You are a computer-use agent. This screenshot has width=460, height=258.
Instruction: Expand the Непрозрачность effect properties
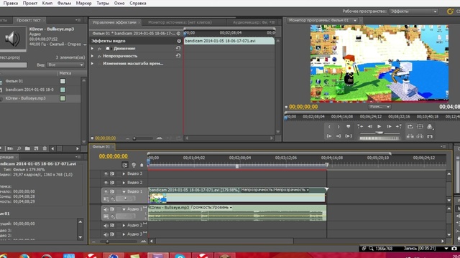[93, 56]
